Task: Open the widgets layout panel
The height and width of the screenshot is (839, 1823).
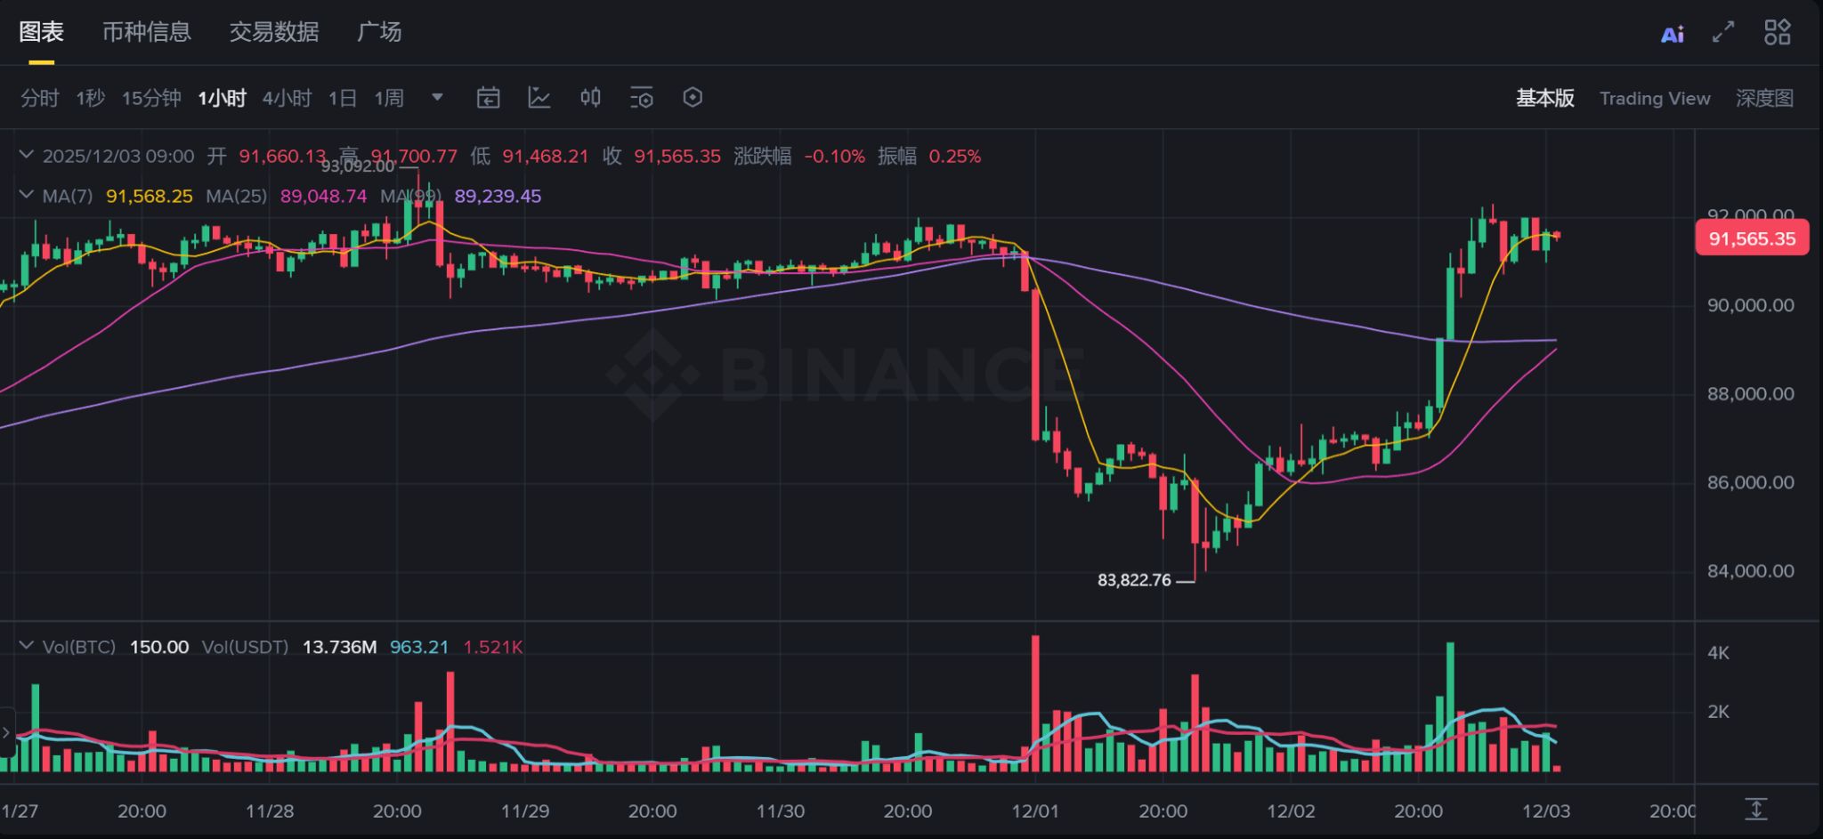Action: [x=1777, y=32]
